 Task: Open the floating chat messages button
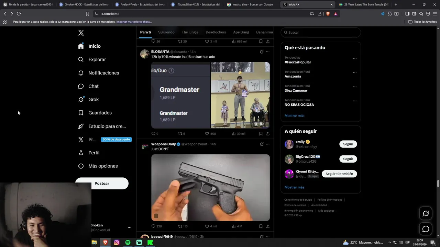pyautogui.click(x=426, y=229)
